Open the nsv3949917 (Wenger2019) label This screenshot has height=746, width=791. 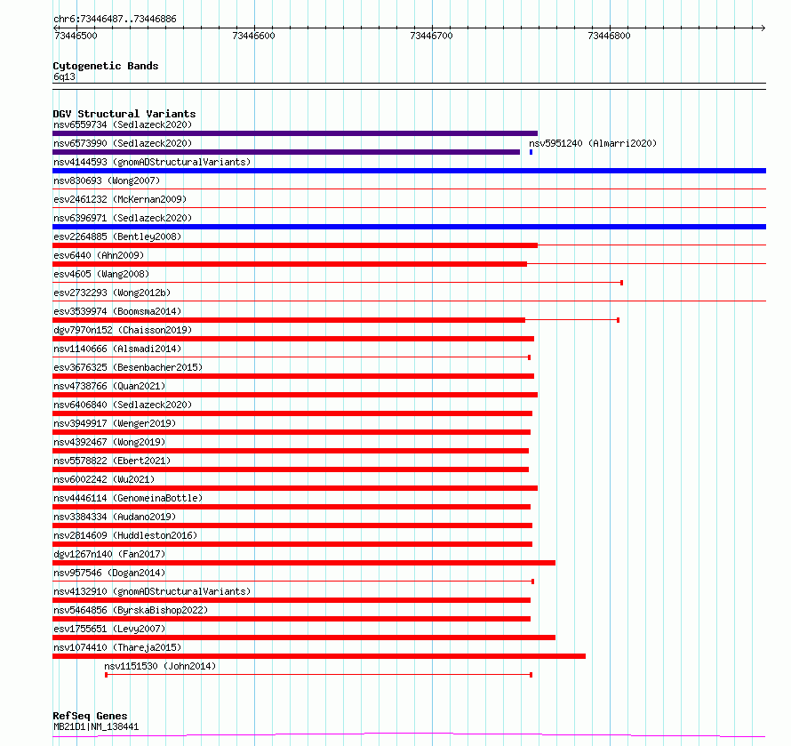click(115, 423)
